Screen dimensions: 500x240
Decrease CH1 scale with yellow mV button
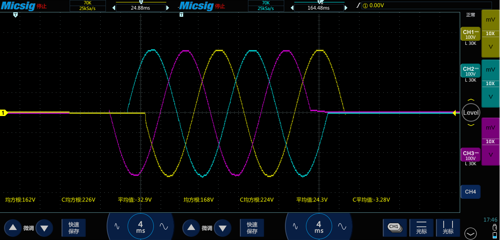[490, 20]
